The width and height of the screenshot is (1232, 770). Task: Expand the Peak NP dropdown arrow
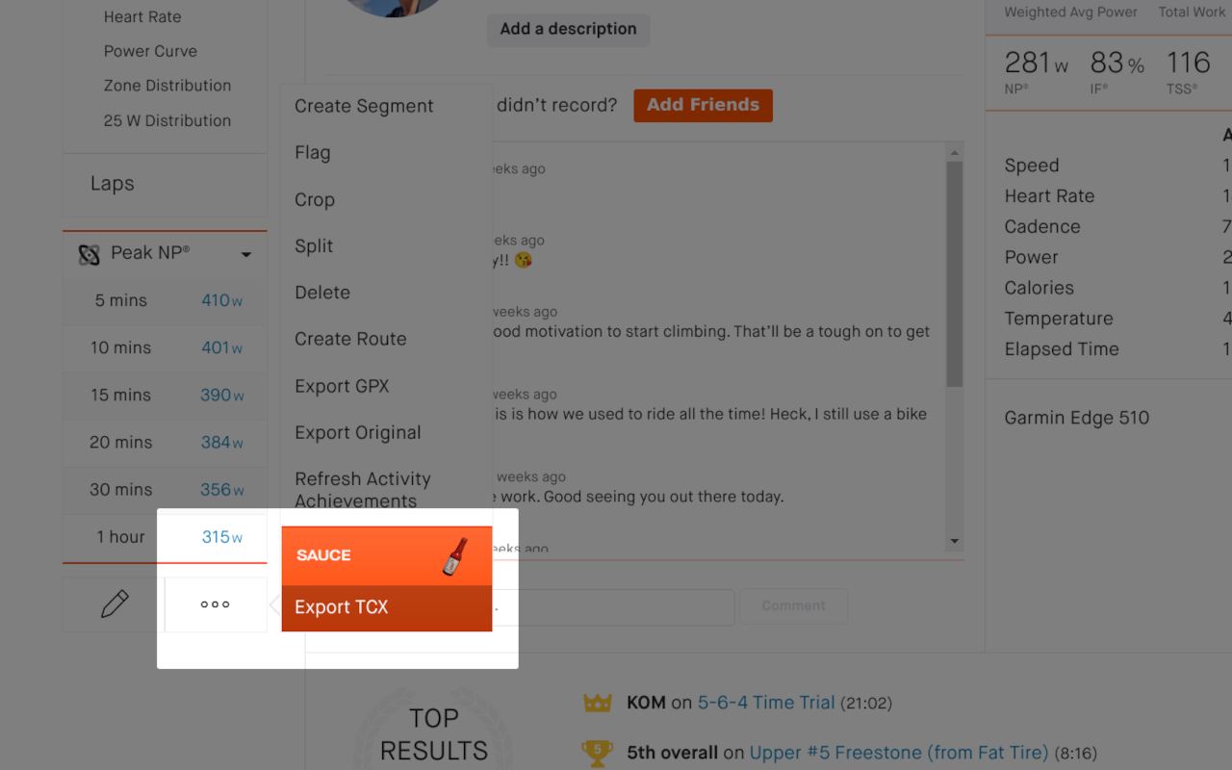[x=246, y=255]
